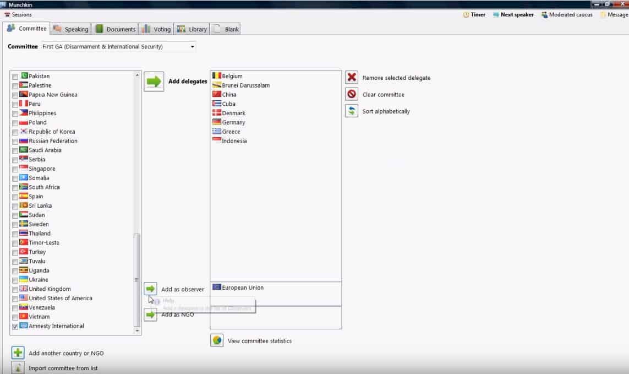Enable the Sweden checkbox

pos(15,225)
